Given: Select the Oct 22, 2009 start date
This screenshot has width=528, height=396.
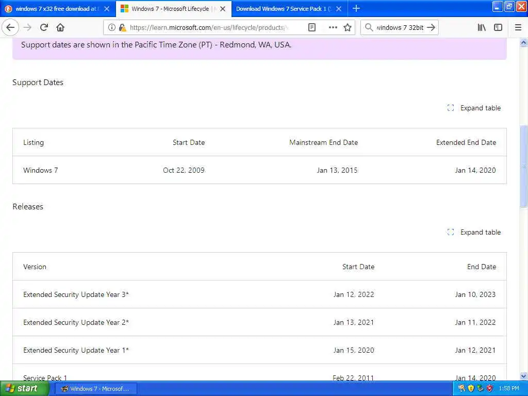Looking at the screenshot, I should (184, 170).
